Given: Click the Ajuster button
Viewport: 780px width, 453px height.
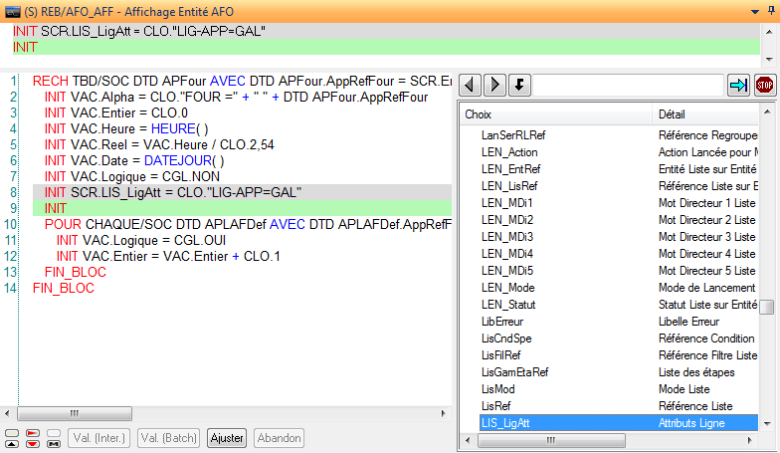Looking at the screenshot, I should coord(227,438).
